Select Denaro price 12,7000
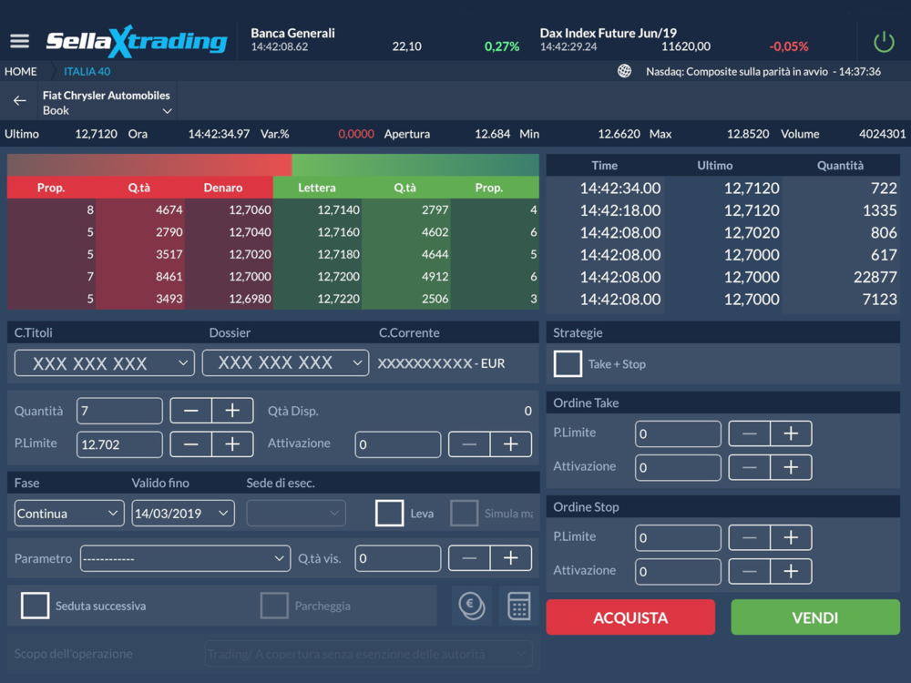The width and height of the screenshot is (911, 683). pyautogui.click(x=250, y=277)
